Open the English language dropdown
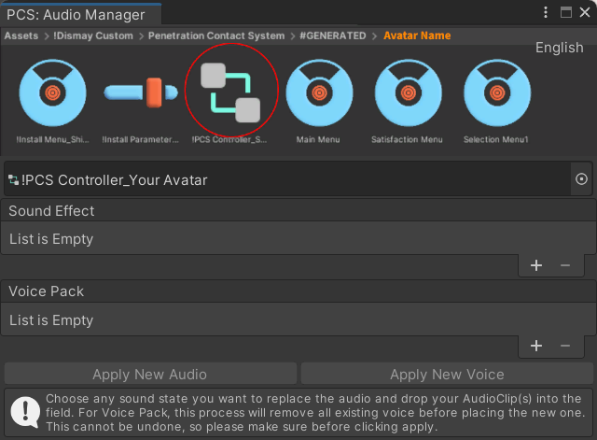The width and height of the screenshot is (597, 440). 560,48
